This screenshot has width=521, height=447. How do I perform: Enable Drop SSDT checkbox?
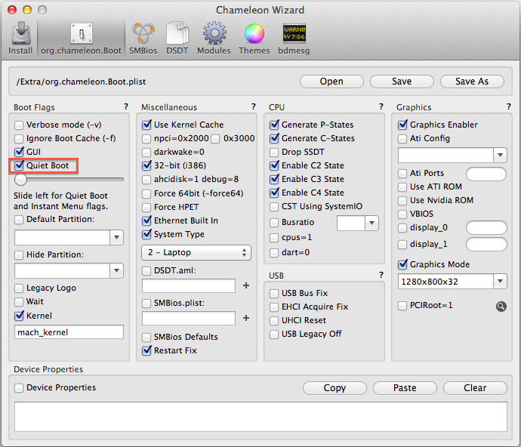click(274, 153)
